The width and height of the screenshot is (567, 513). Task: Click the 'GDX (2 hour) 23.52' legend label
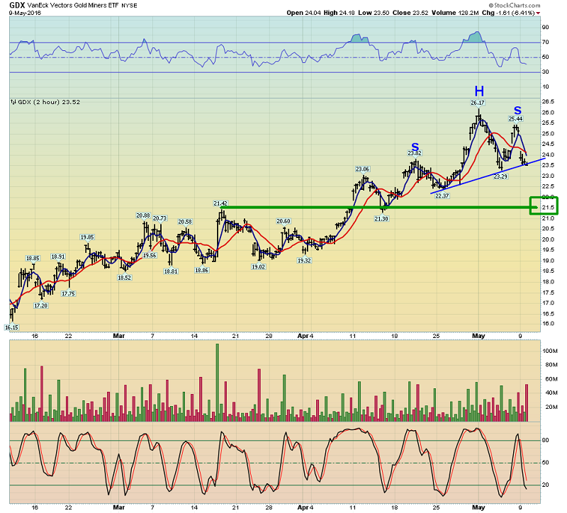(49, 102)
